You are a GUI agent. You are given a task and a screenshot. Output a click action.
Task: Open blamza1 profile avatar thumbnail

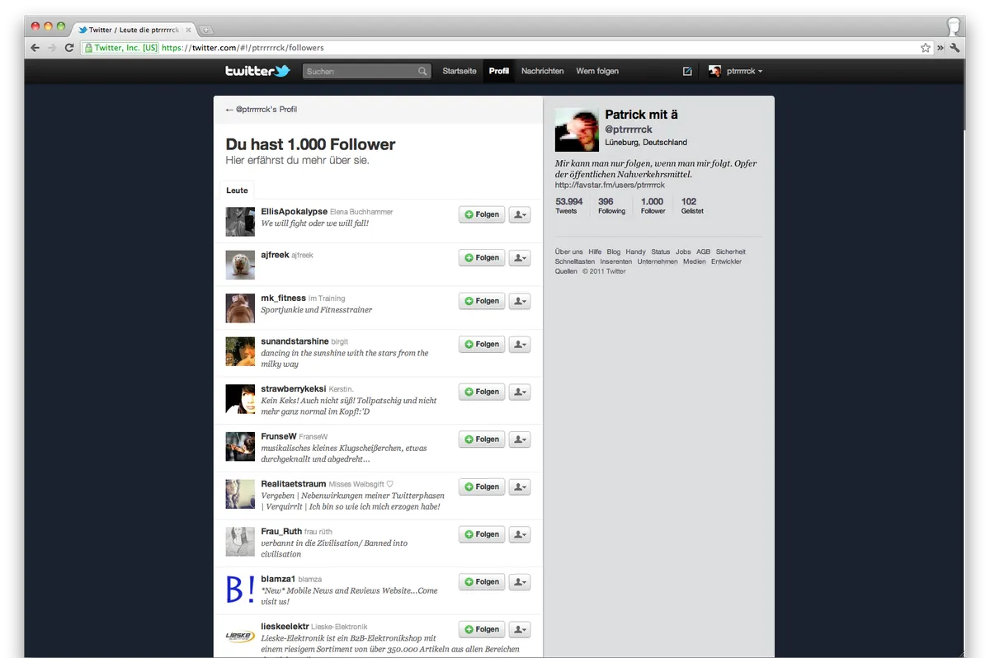coord(240,589)
